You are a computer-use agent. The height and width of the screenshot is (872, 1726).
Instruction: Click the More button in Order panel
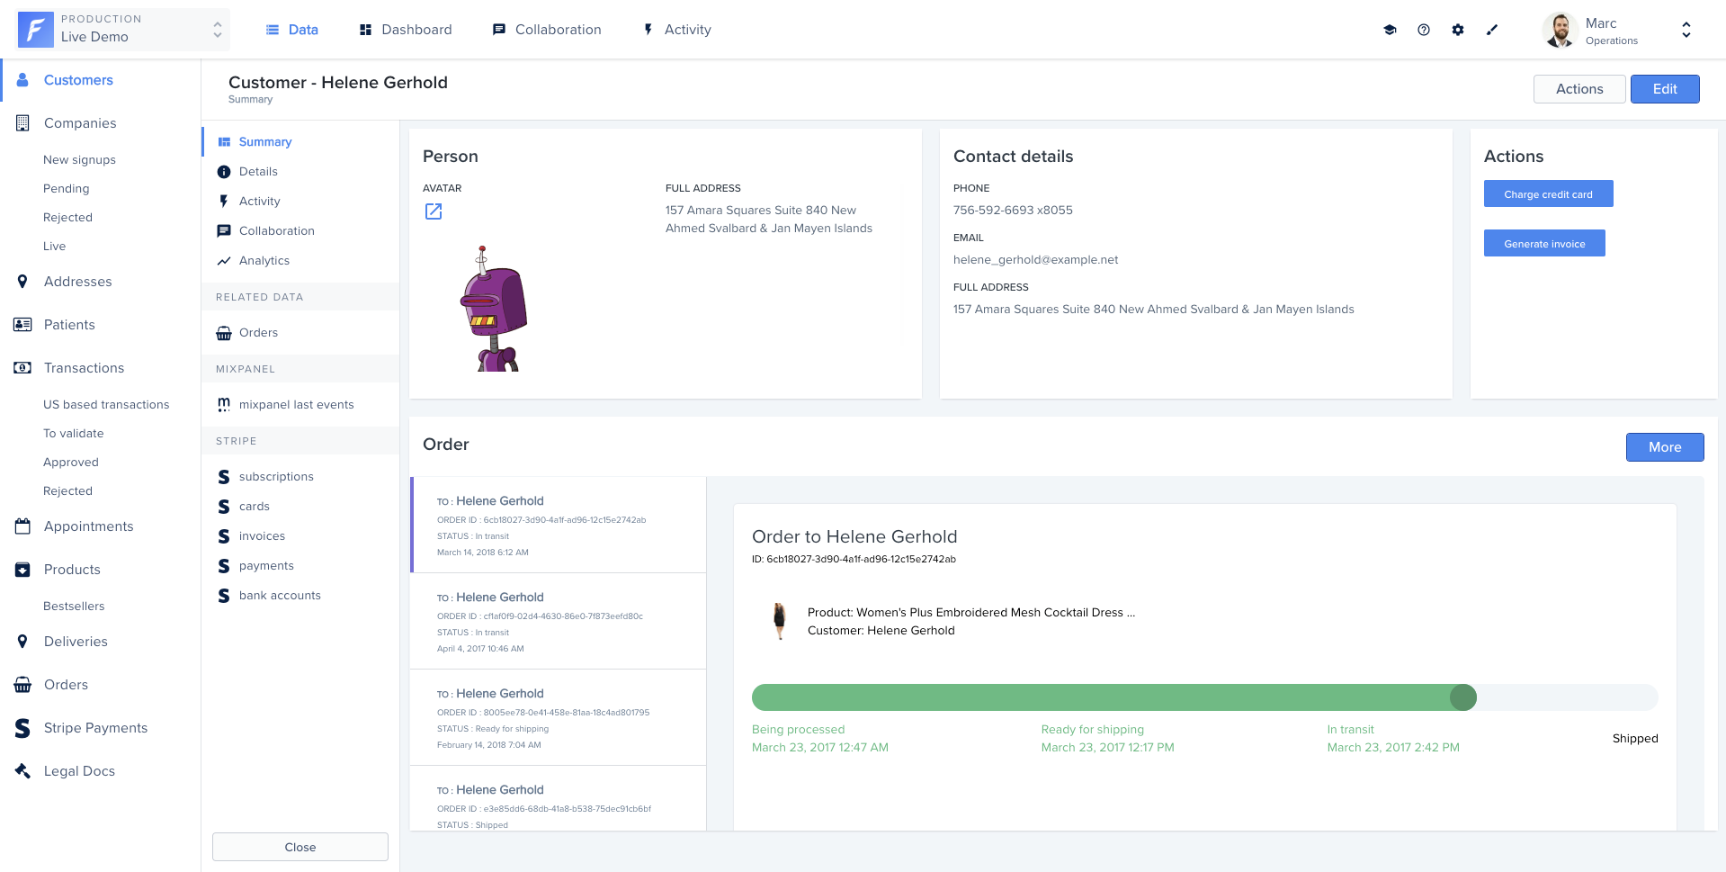tap(1665, 447)
